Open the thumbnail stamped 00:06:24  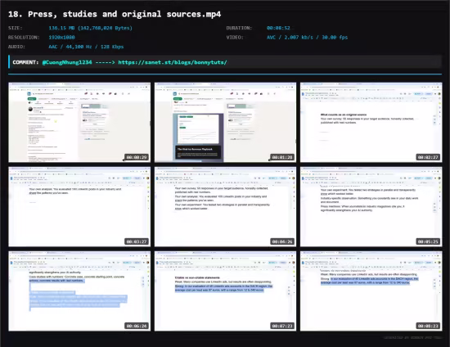click(79, 291)
